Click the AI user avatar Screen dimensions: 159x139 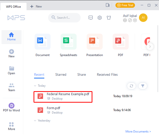point(143,18)
